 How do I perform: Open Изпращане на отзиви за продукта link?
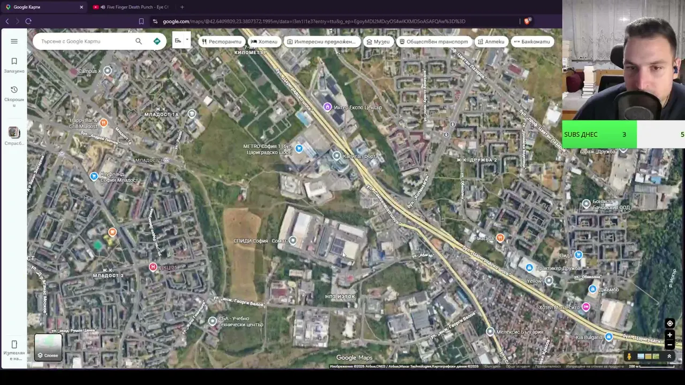pyautogui.click(x=595, y=366)
